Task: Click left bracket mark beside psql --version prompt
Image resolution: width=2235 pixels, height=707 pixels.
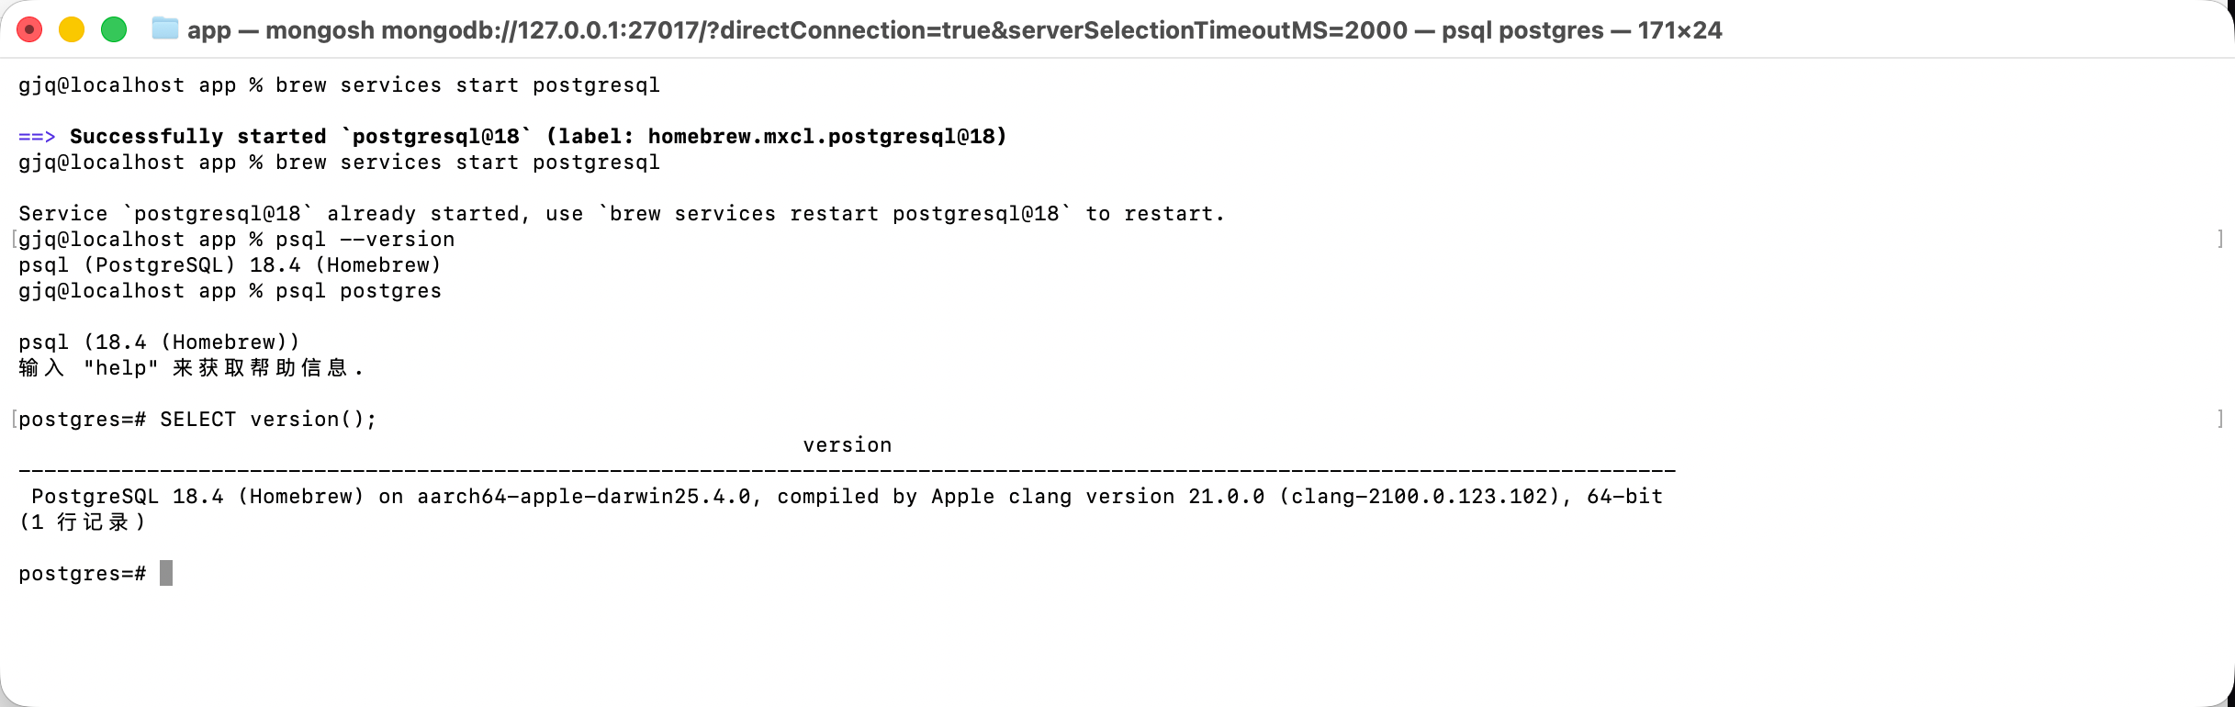Action: pos(14,240)
